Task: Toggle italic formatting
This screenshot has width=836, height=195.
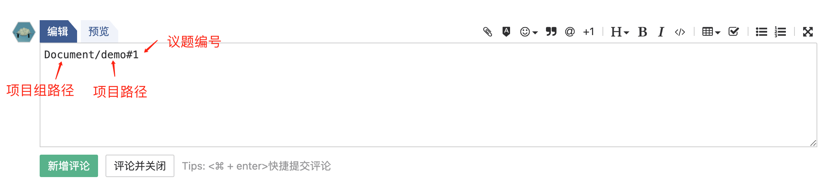Action: click(x=661, y=32)
